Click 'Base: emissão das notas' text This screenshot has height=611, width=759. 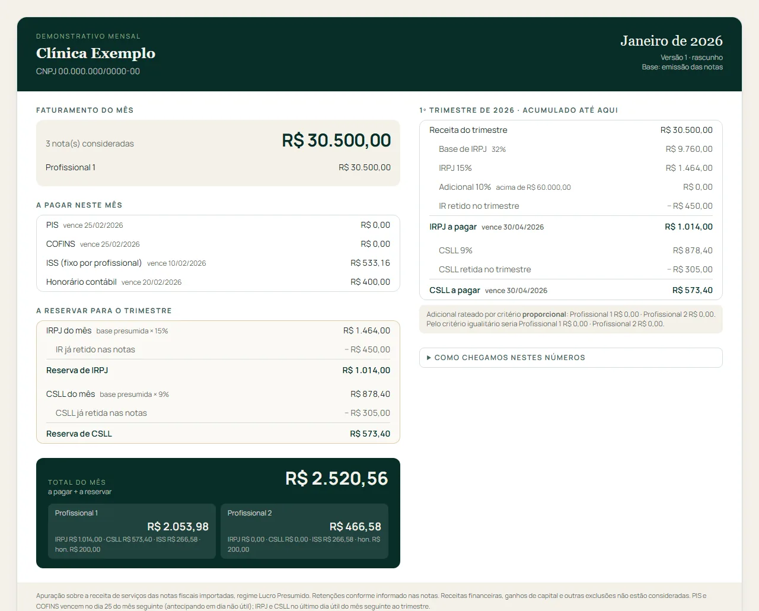(682, 67)
